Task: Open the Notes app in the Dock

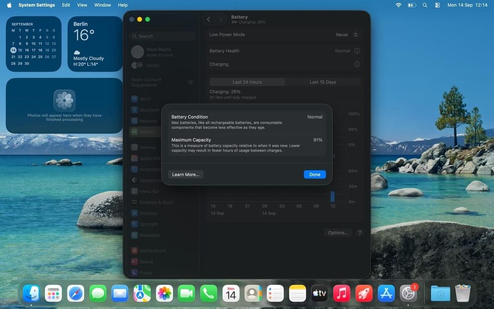Action: click(x=297, y=293)
